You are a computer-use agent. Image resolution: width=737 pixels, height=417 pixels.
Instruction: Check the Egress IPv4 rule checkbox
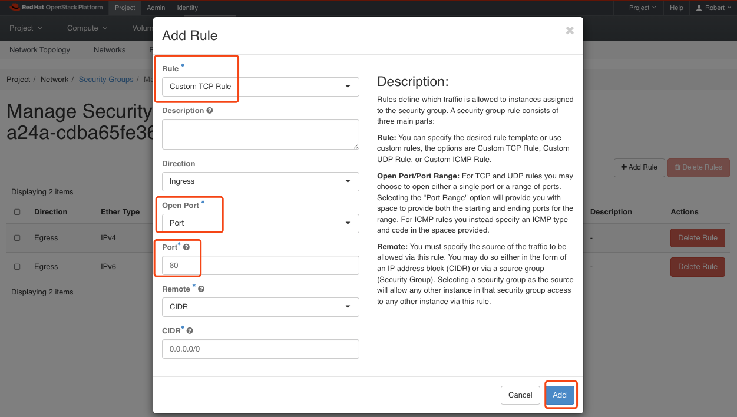point(17,237)
